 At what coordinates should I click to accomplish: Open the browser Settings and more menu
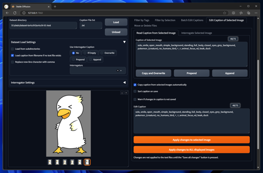click(x=256, y=13)
